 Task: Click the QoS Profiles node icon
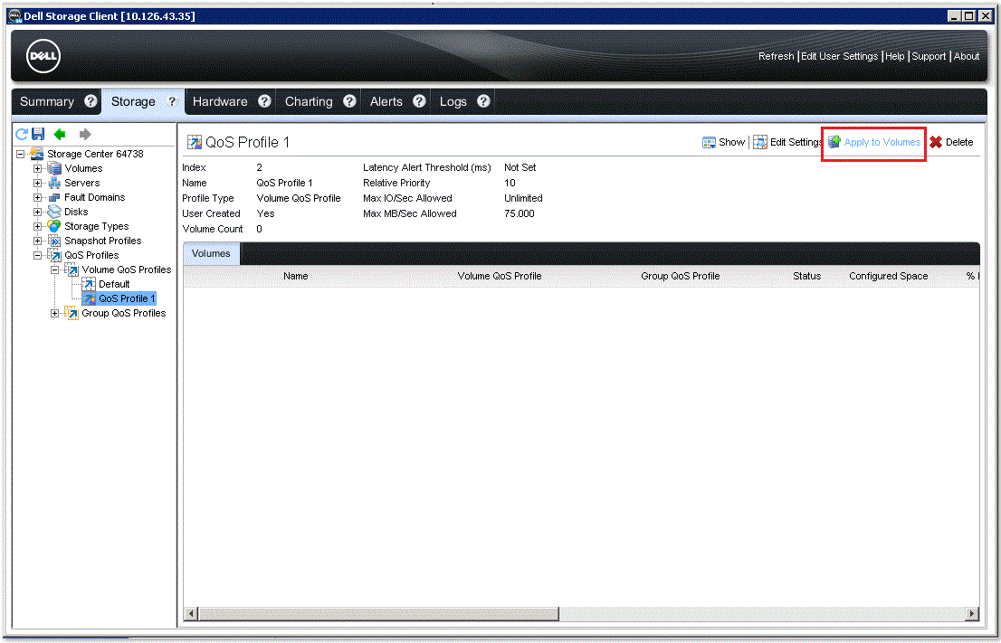click(x=54, y=255)
